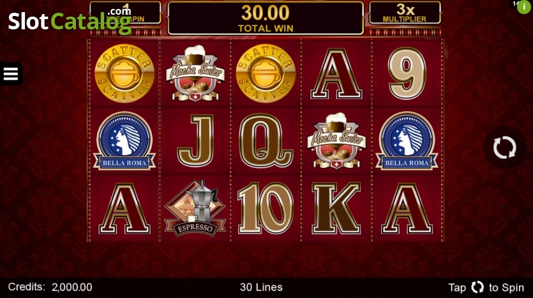Viewport: 533px width, 298px height.
Task: Select the Espresso moka pot symbol
Action: click(195, 208)
